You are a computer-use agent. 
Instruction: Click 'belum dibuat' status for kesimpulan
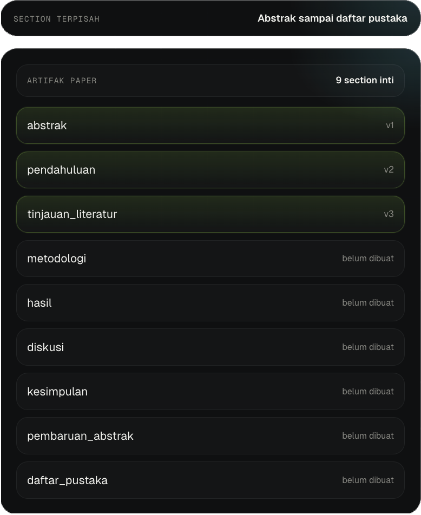tap(368, 392)
